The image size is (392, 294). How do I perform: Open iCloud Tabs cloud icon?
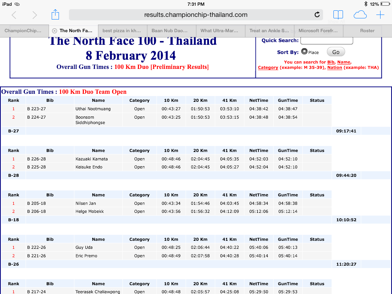pyautogui.click(x=360, y=15)
